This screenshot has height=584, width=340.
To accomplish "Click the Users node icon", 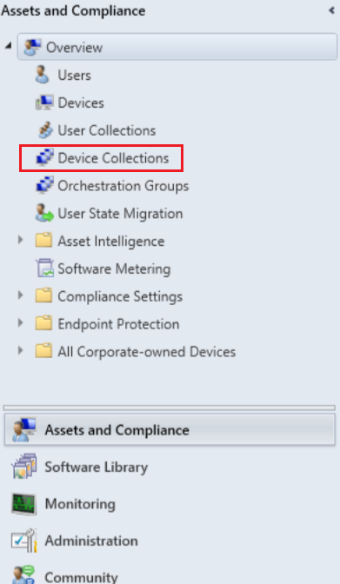I will (x=42, y=75).
